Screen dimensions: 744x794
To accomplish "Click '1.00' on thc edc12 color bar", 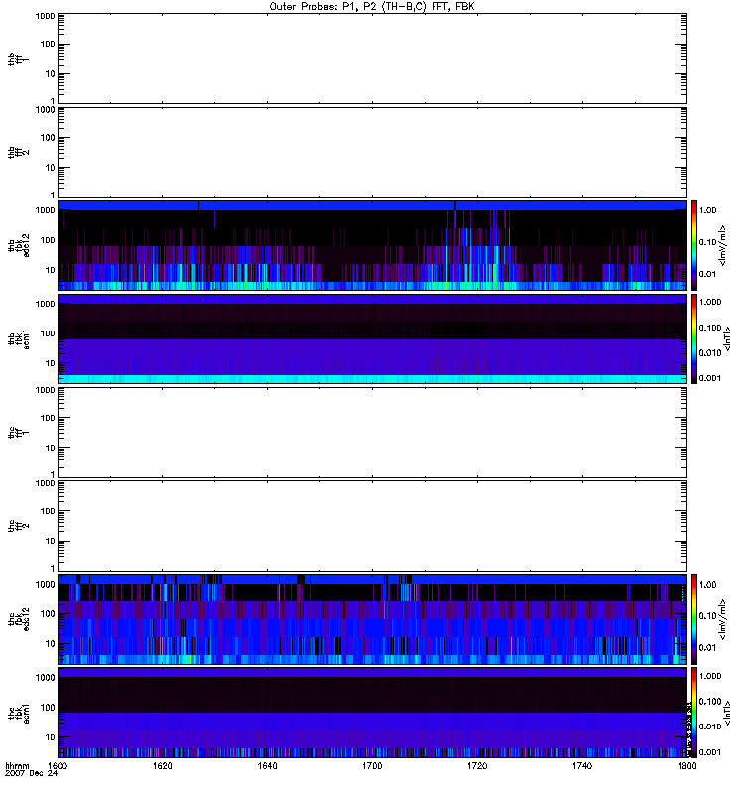I will pos(707,585).
